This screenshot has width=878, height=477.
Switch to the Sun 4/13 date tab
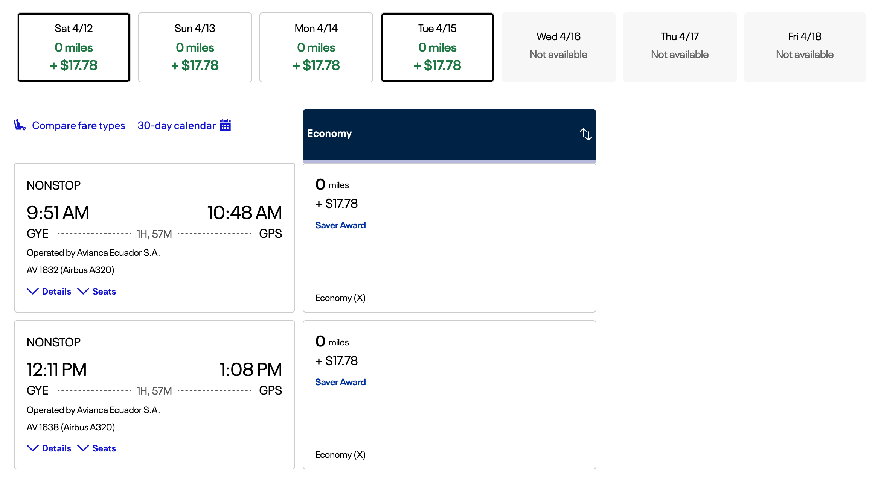pyautogui.click(x=195, y=47)
